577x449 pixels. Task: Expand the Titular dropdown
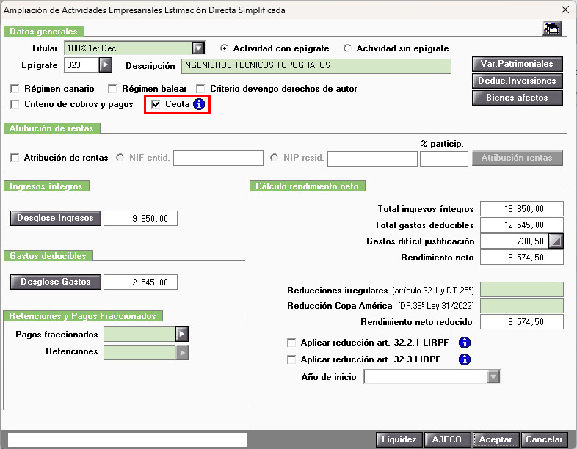pyautogui.click(x=198, y=48)
